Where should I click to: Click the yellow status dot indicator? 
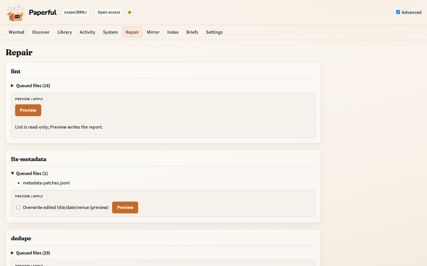(130, 12)
